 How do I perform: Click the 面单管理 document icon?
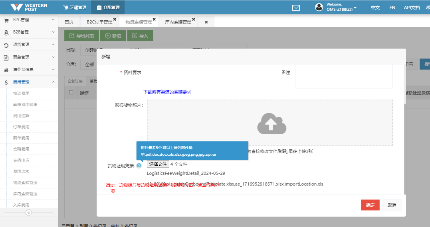(x=6, y=57)
